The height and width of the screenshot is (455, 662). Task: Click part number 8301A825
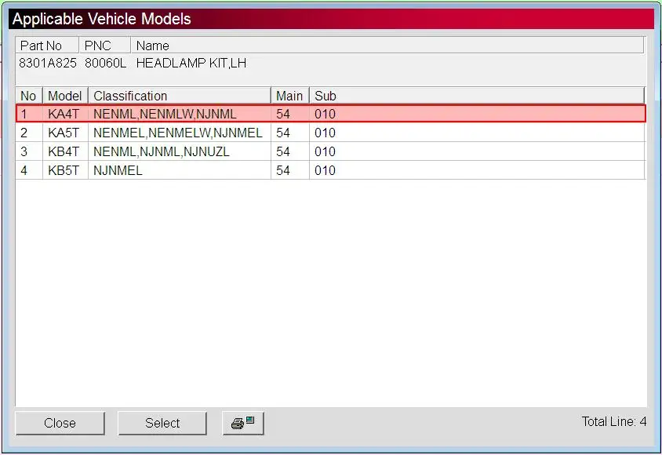(x=48, y=64)
